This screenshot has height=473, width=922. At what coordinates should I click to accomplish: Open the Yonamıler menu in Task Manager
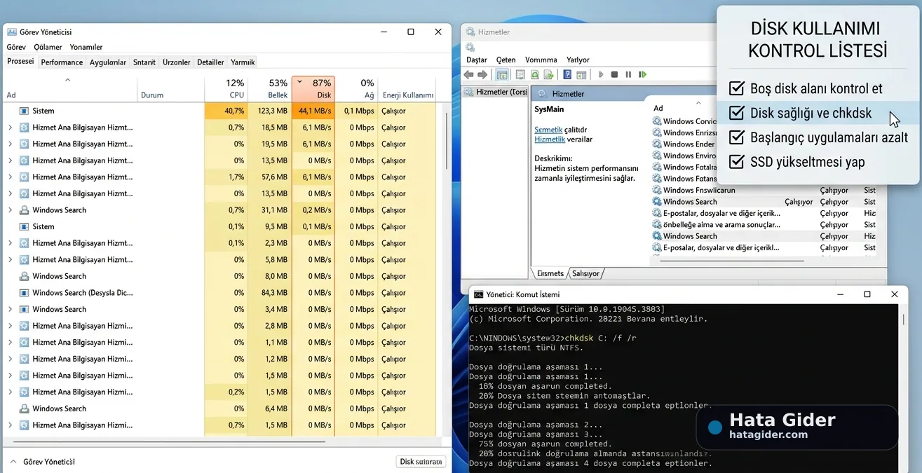coord(86,47)
